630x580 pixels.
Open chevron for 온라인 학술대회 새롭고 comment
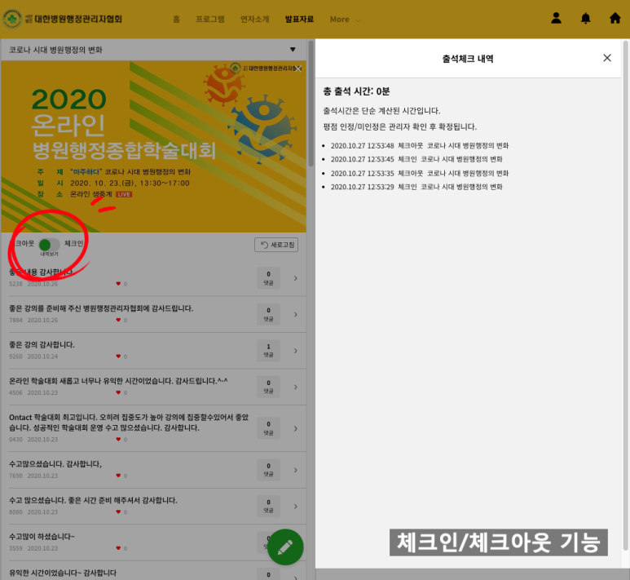point(296,387)
